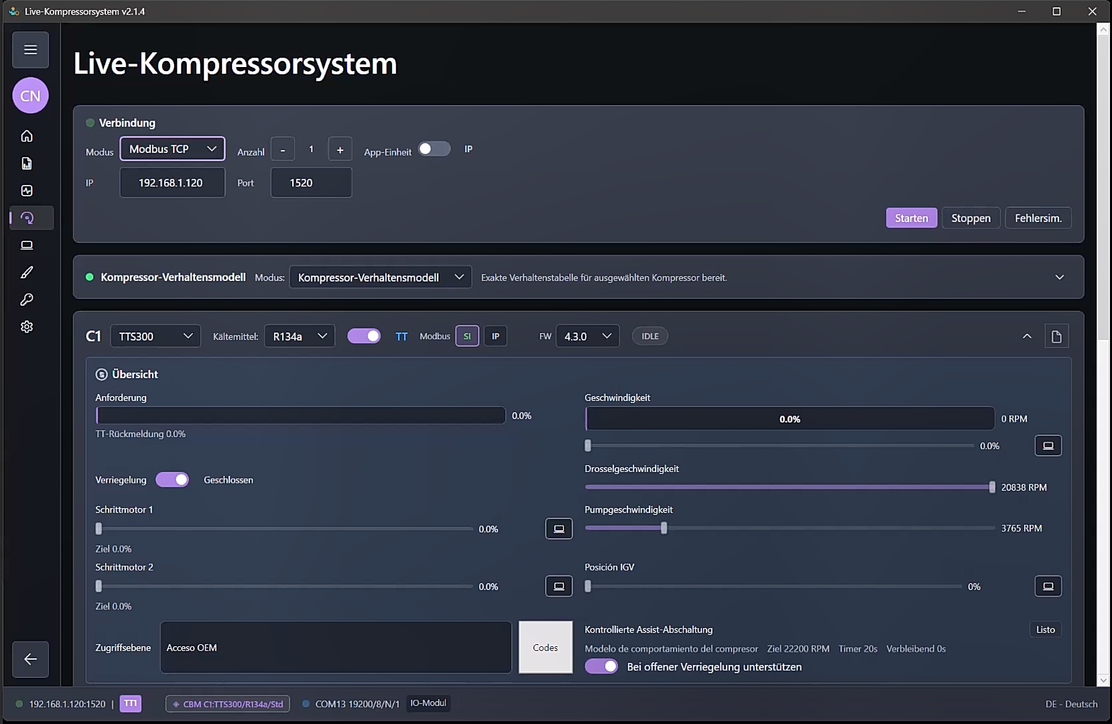Click the Zugriffsebene Acceso OEM field
This screenshot has width=1112, height=724.
click(336, 648)
